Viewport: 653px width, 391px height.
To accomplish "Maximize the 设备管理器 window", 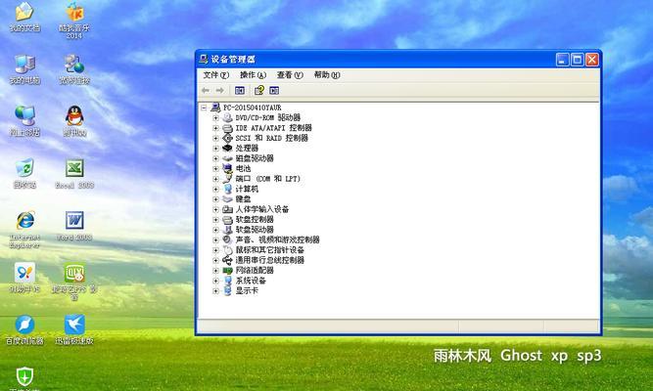I will point(578,60).
